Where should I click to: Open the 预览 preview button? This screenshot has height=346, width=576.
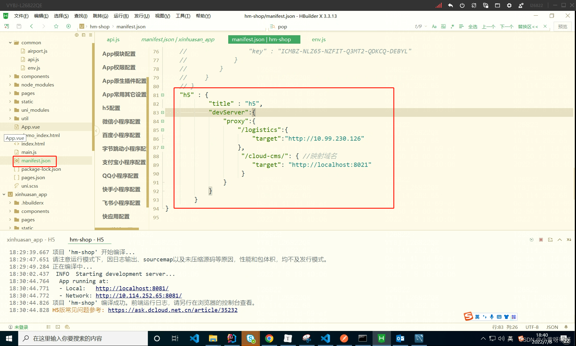click(563, 26)
